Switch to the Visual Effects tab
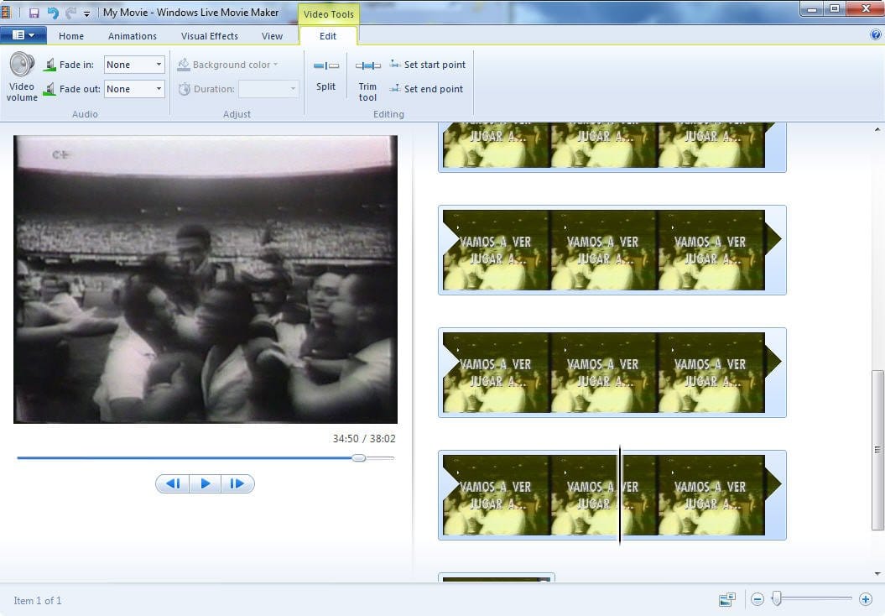Screen dimensions: 885x616 coord(210,36)
